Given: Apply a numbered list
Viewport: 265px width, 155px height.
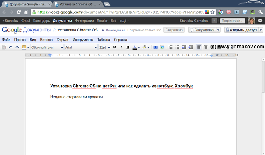Looking at the screenshot, I should (x=171, y=48).
